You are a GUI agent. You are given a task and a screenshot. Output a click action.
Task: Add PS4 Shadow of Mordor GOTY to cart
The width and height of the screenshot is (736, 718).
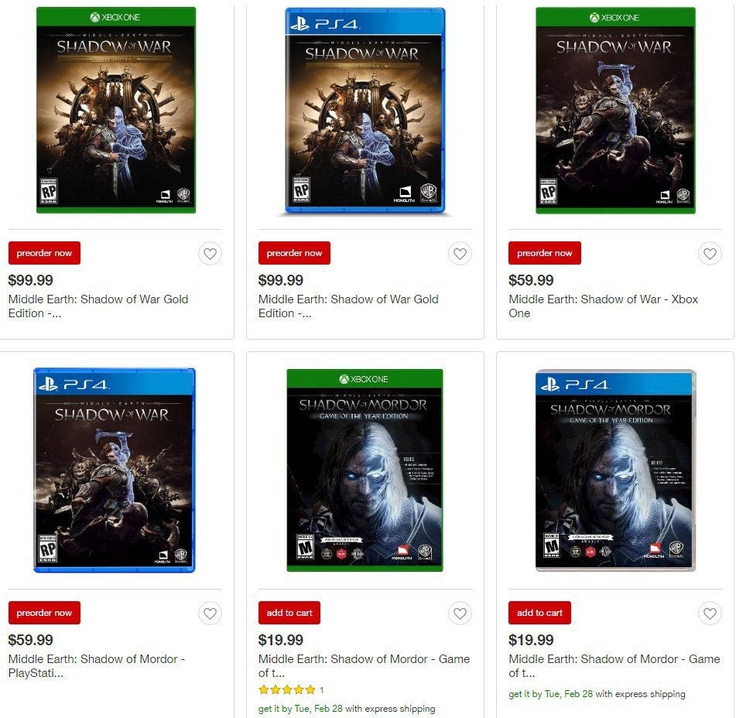click(x=539, y=613)
